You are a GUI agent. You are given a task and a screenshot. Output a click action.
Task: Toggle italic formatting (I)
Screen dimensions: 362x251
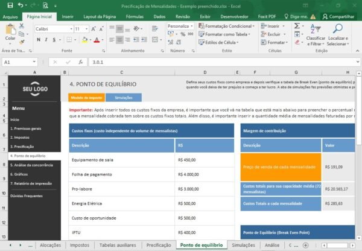point(46,40)
